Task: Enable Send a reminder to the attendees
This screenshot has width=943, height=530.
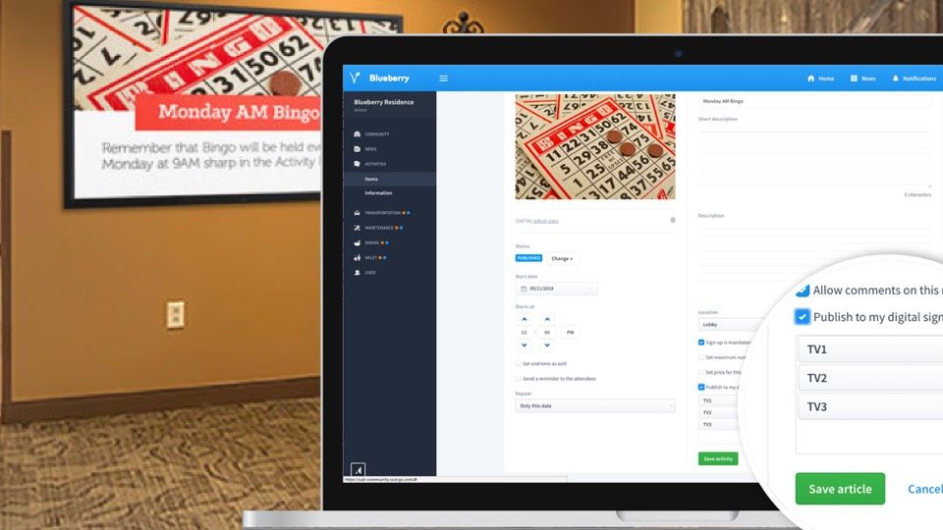Action: (519, 379)
